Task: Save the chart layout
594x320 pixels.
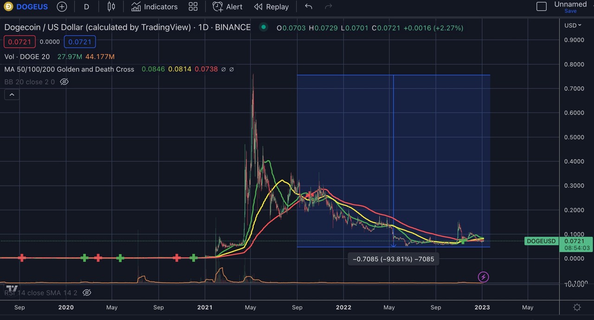Action: (x=570, y=11)
